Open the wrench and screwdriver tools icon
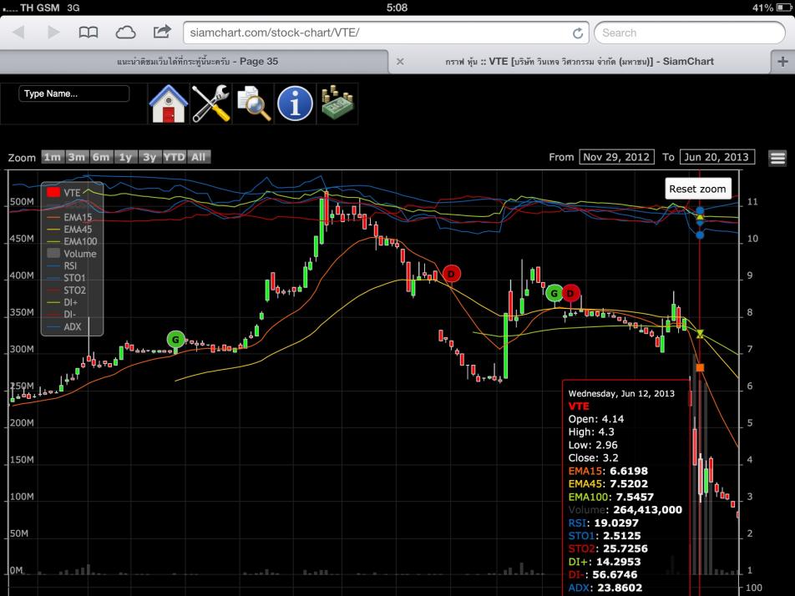 210,104
